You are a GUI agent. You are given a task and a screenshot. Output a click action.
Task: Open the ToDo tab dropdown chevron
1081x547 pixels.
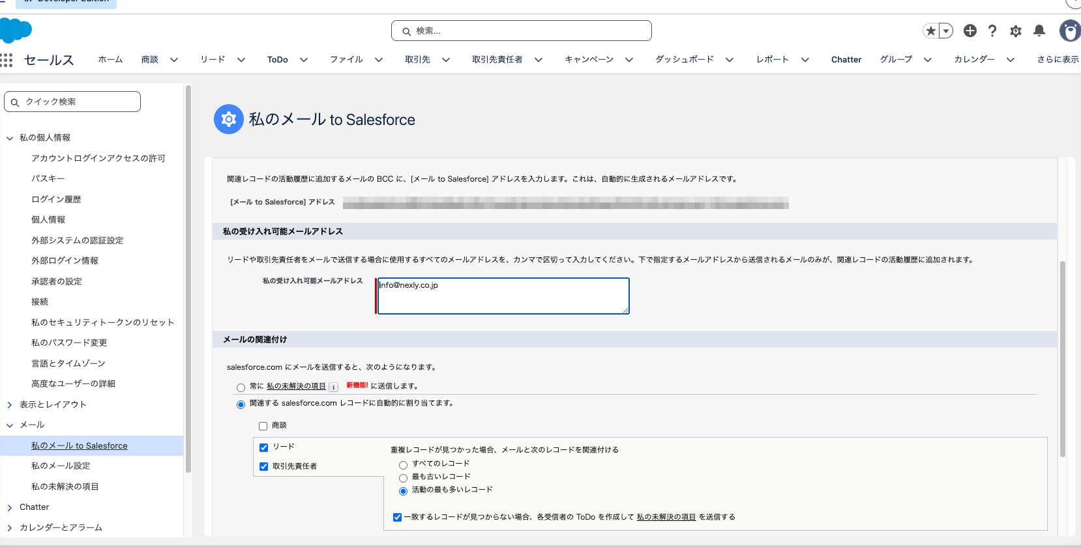click(304, 60)
